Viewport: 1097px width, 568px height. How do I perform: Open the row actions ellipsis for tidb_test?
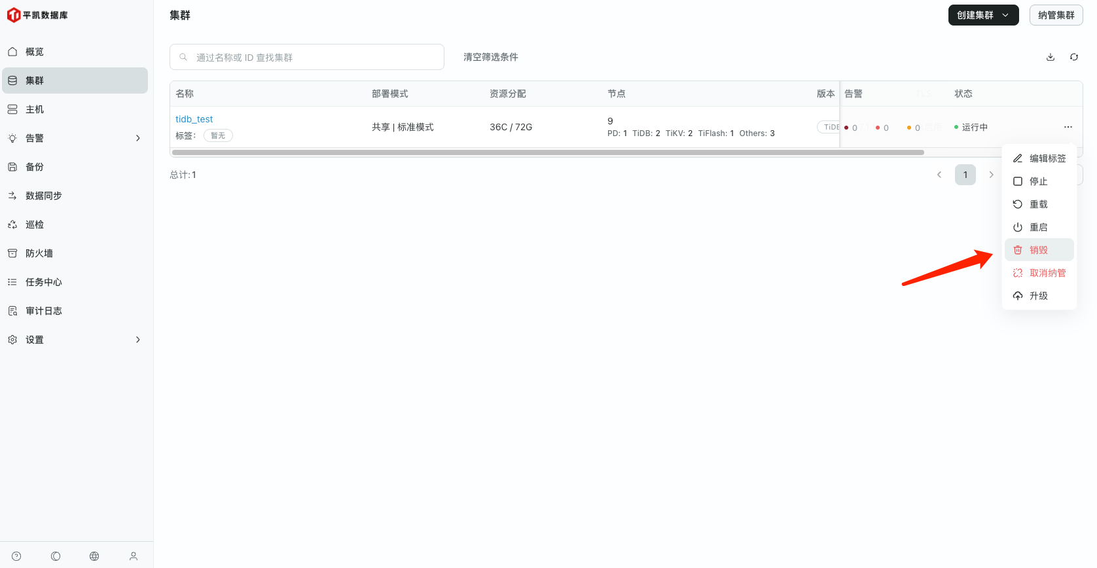click(x=1068, y=127)
